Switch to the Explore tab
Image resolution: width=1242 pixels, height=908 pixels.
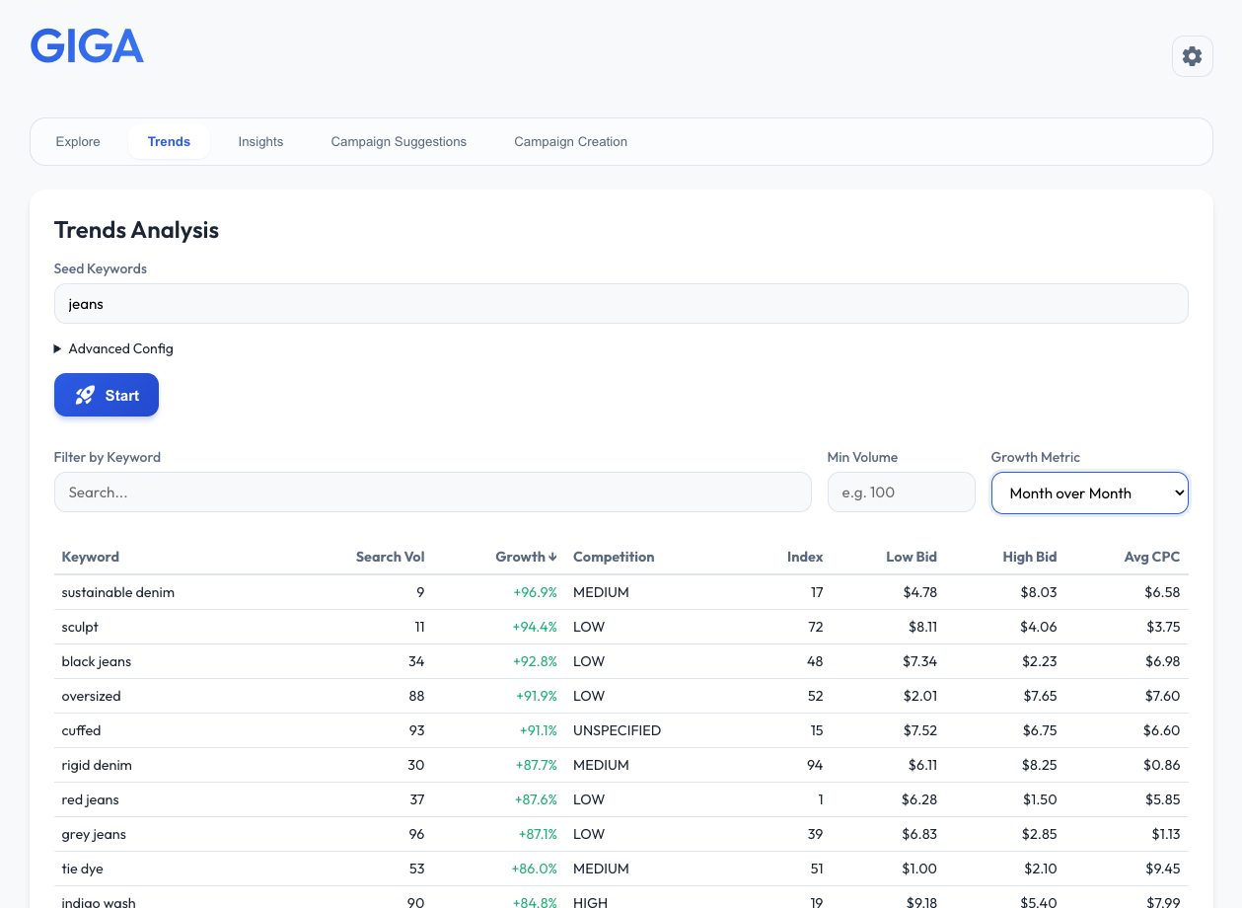tap(78, 141)
